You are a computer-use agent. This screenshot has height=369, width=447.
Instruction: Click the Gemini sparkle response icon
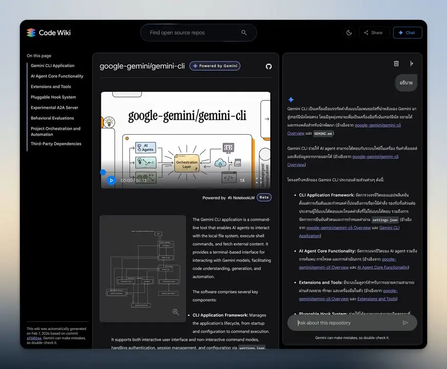(x=291, y=99)
